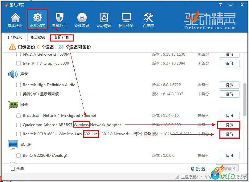The height and width of the screenshot is (182, 249).
Task: Click the Realtek High Definition Audio name
Action: click(x=49, y=85)
